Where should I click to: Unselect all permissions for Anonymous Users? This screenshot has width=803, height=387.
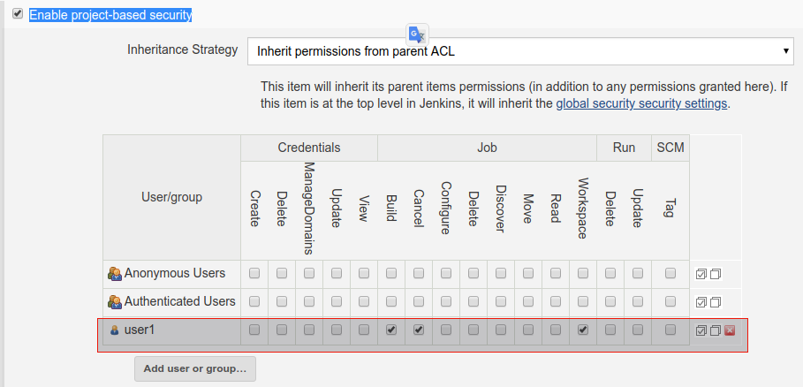[716, 274]
